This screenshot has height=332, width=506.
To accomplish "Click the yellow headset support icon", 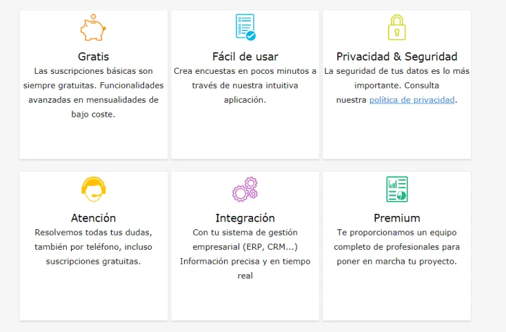I will [x=93, y=189].
